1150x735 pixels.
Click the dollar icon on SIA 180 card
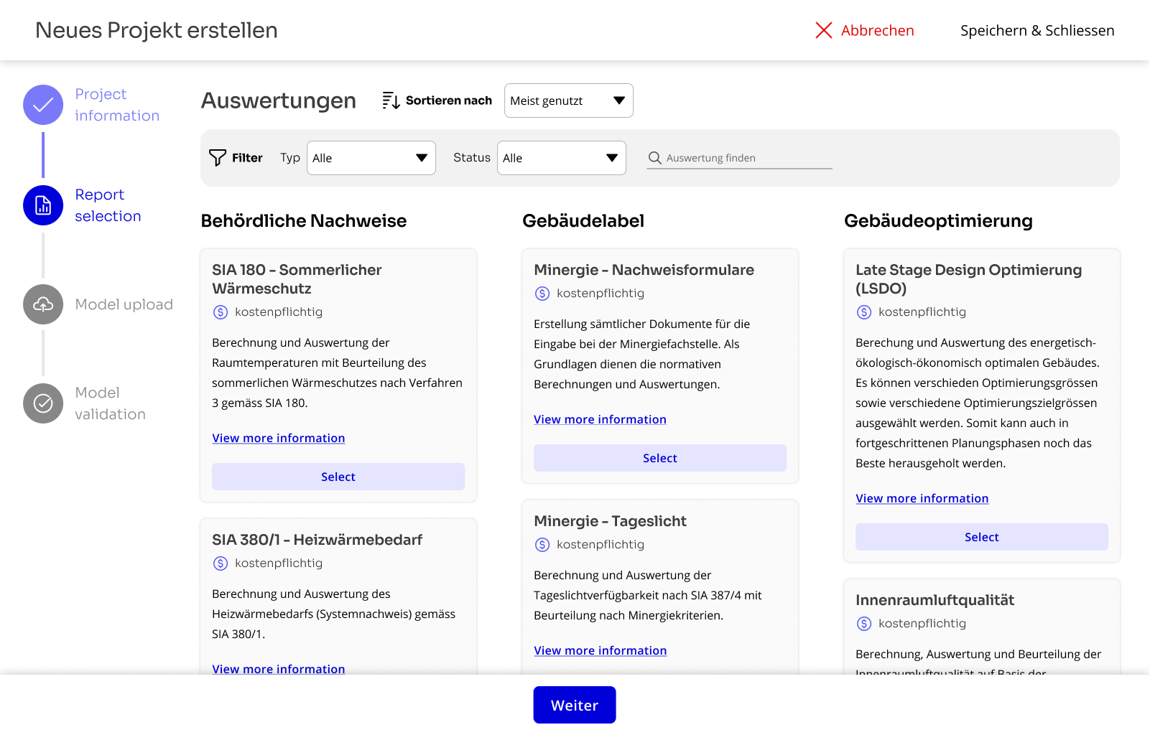click(x=221, y=312)
